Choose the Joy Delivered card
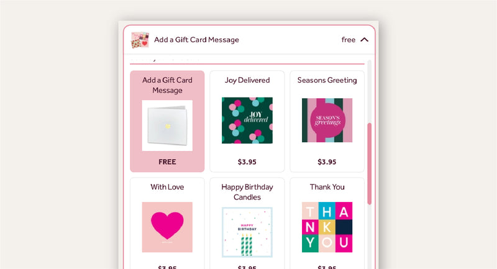This screenshot has width=497, height=269. (247, 121)
